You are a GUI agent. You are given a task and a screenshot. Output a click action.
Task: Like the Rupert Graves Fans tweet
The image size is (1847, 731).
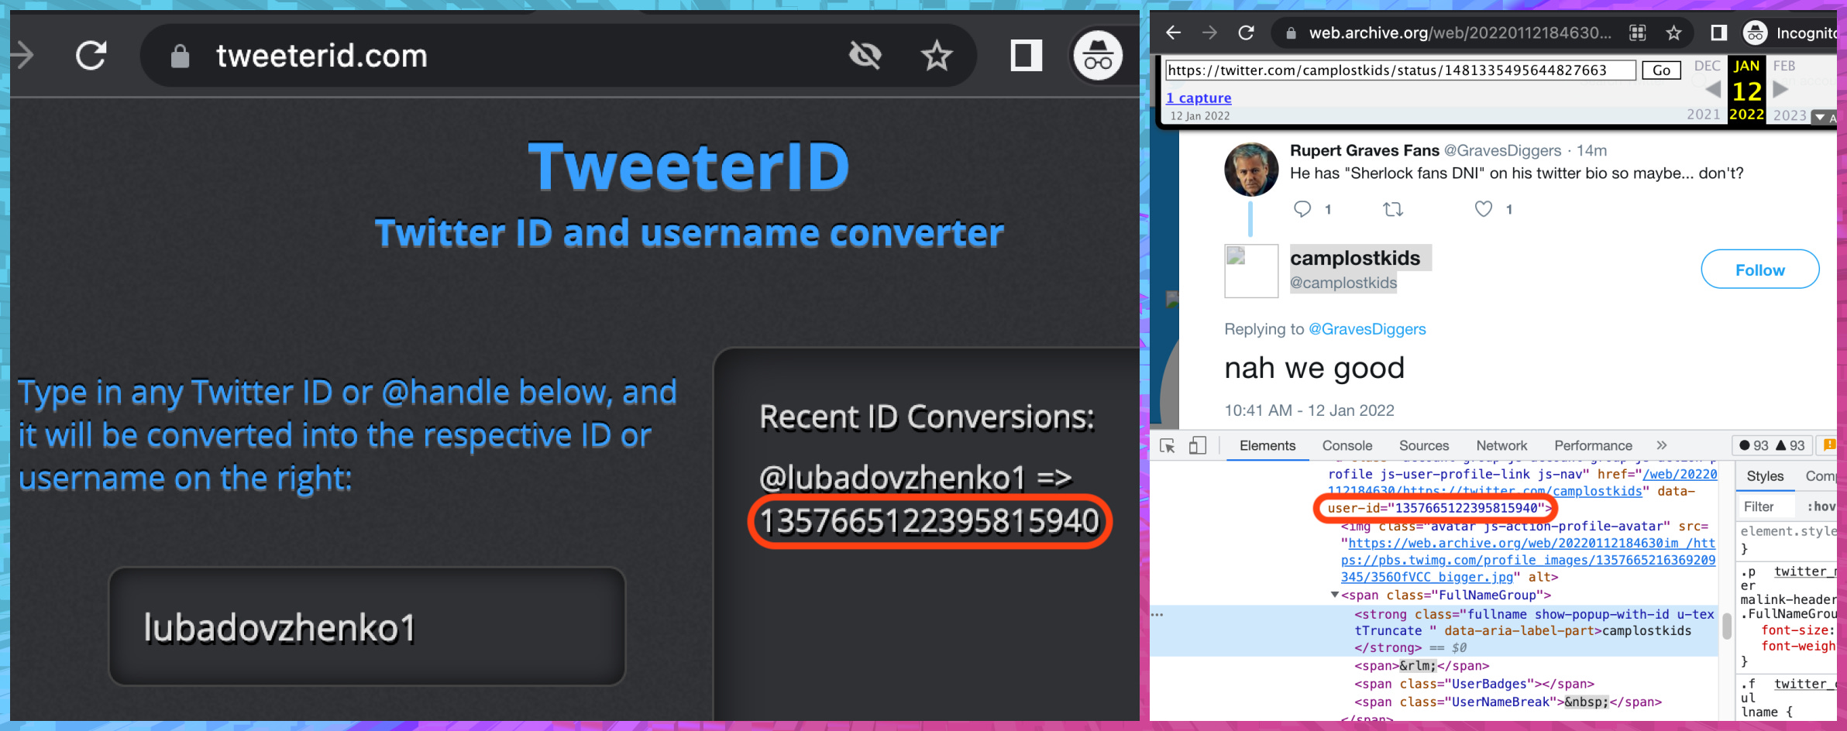1483,209
